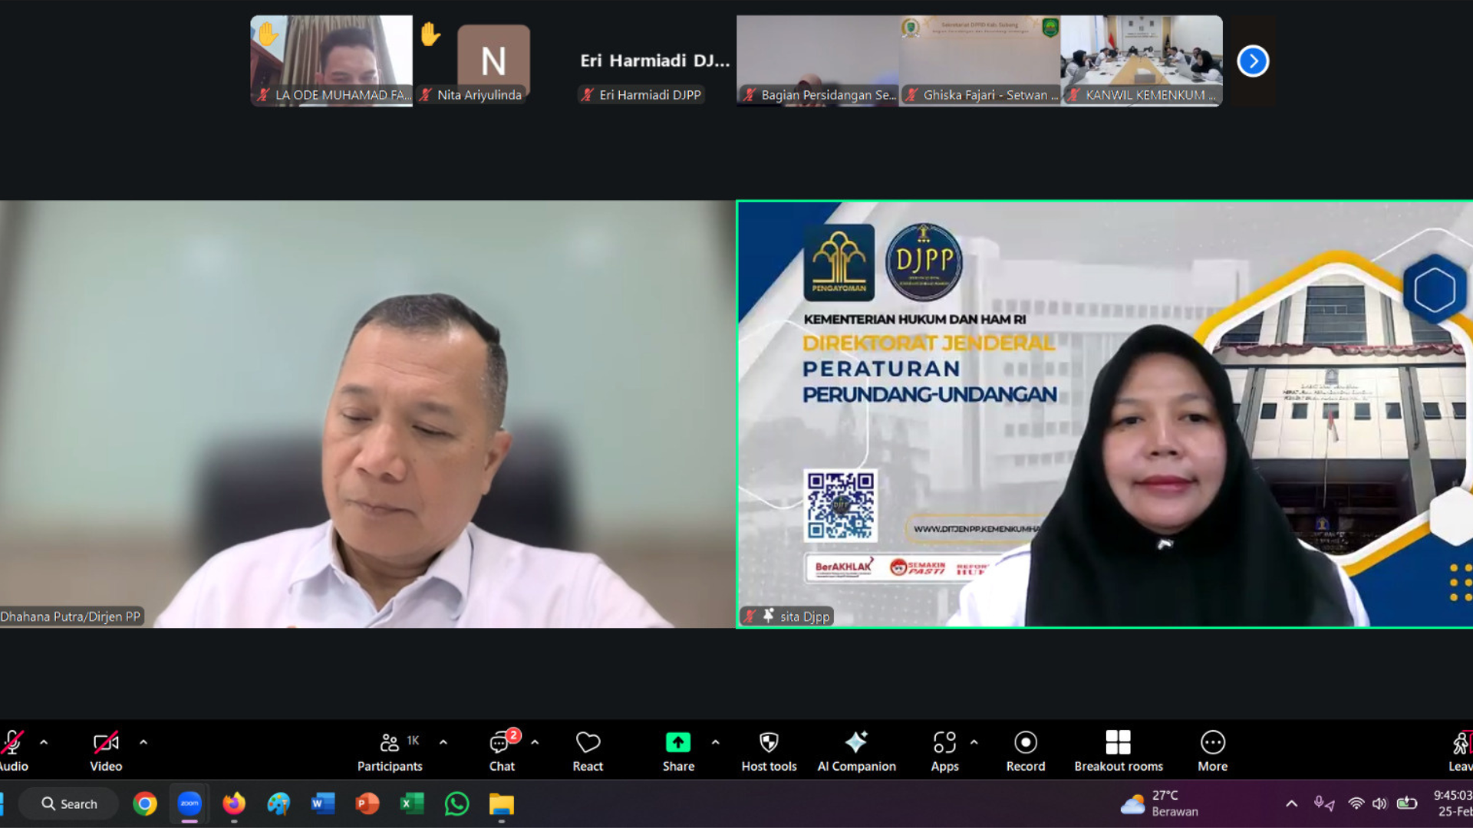Image resolution: width=1473 pixels, height=828 pixels.
Task: Open WhatsApp from the taskbar
Action: [x=456, y=803]
